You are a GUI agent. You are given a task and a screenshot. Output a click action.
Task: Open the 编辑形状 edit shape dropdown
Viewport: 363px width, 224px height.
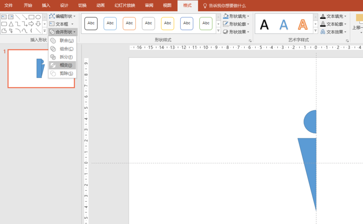pyautogui.click(x=63, y=16)
